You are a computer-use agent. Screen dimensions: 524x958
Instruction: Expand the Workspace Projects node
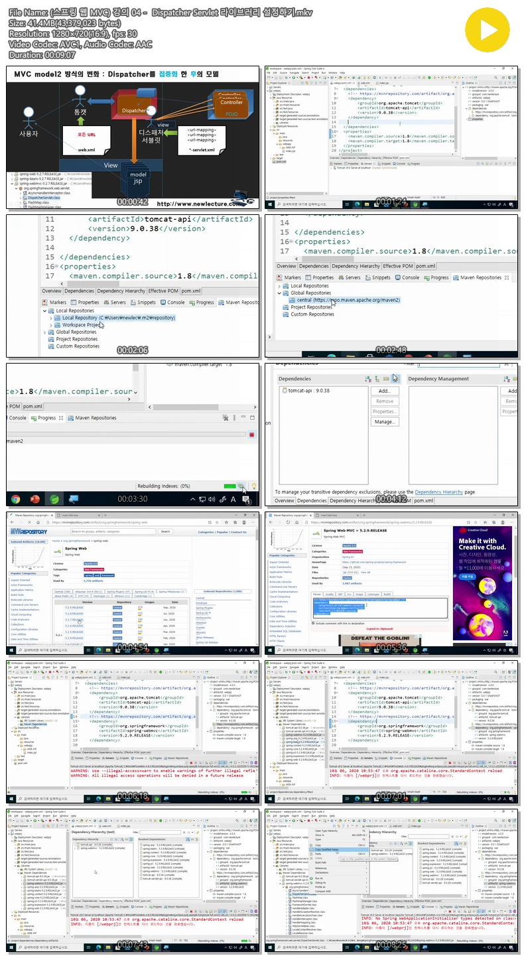[x=52, y=325]
